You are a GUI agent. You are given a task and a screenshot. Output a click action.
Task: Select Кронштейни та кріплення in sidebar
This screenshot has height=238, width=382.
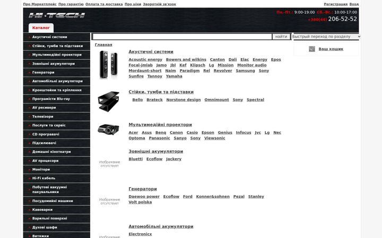[57, 90]
